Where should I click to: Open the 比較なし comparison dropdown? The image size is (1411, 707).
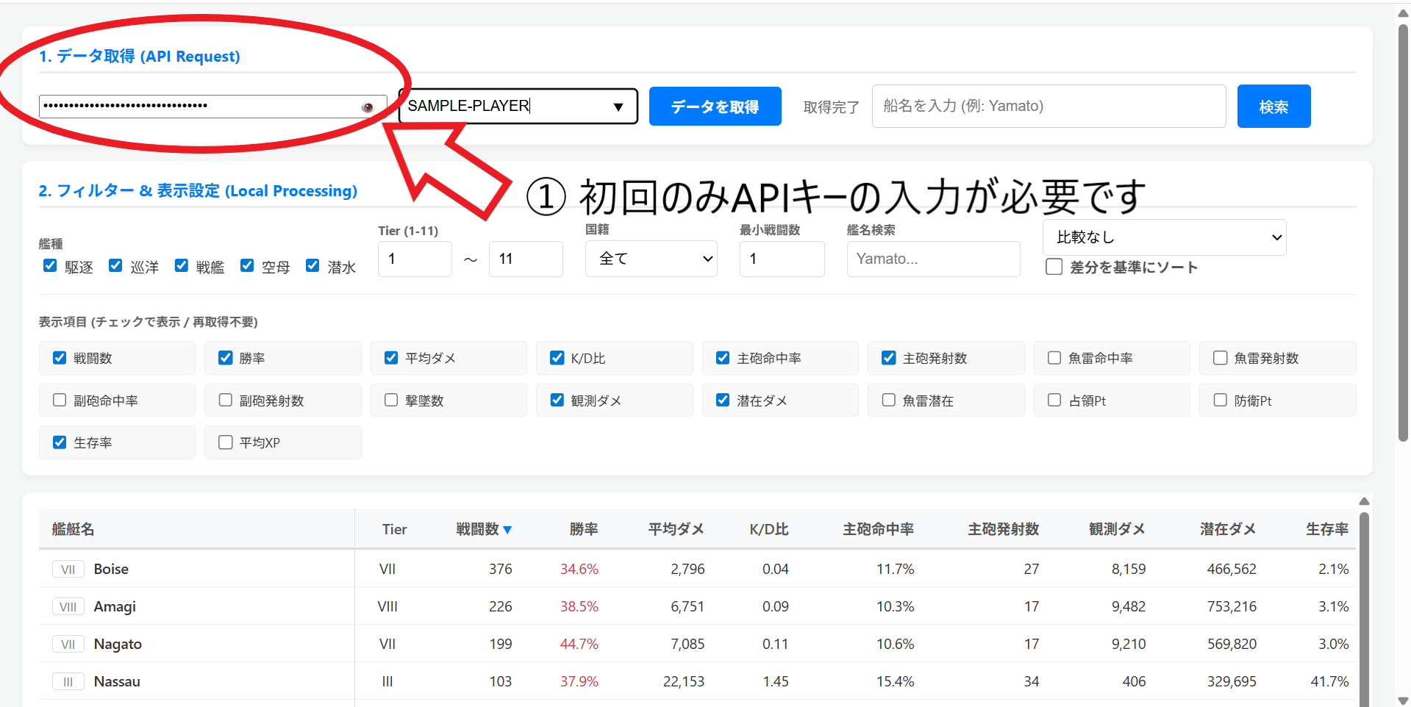pyautogui.click(x=1164, y=237)
